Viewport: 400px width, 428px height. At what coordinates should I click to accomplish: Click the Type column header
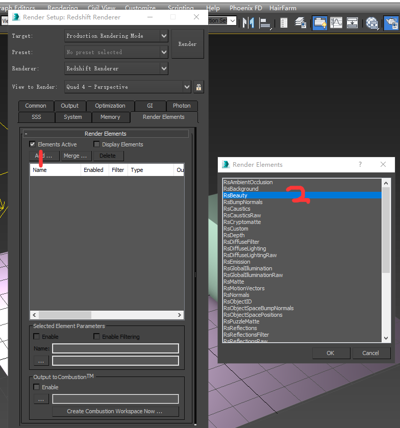click(x=151, y=170)
